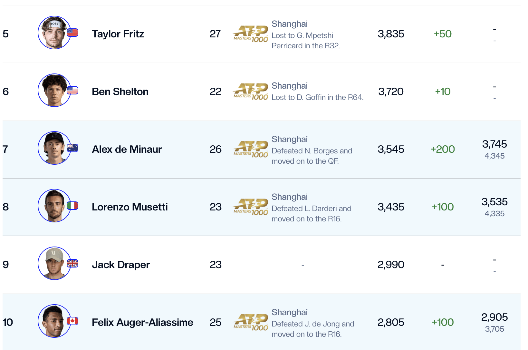This screenshot has width=528, height=350.
Task: Open Alex de Minaur's headshot
Action: (54, 148)
